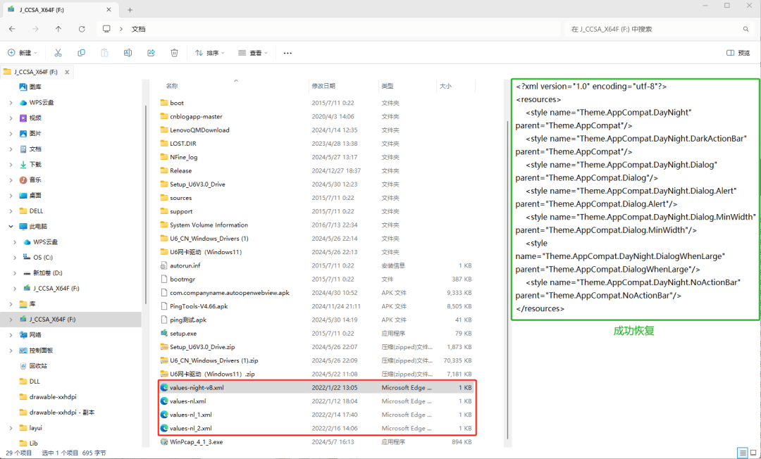Switch to details list view mode
The width and height of the screenshot is (761, 459).
coord(743,453)
